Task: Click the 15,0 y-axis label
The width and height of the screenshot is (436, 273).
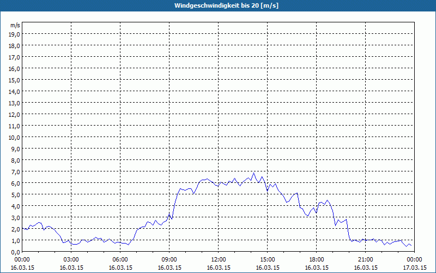Action: click(14, 80)
